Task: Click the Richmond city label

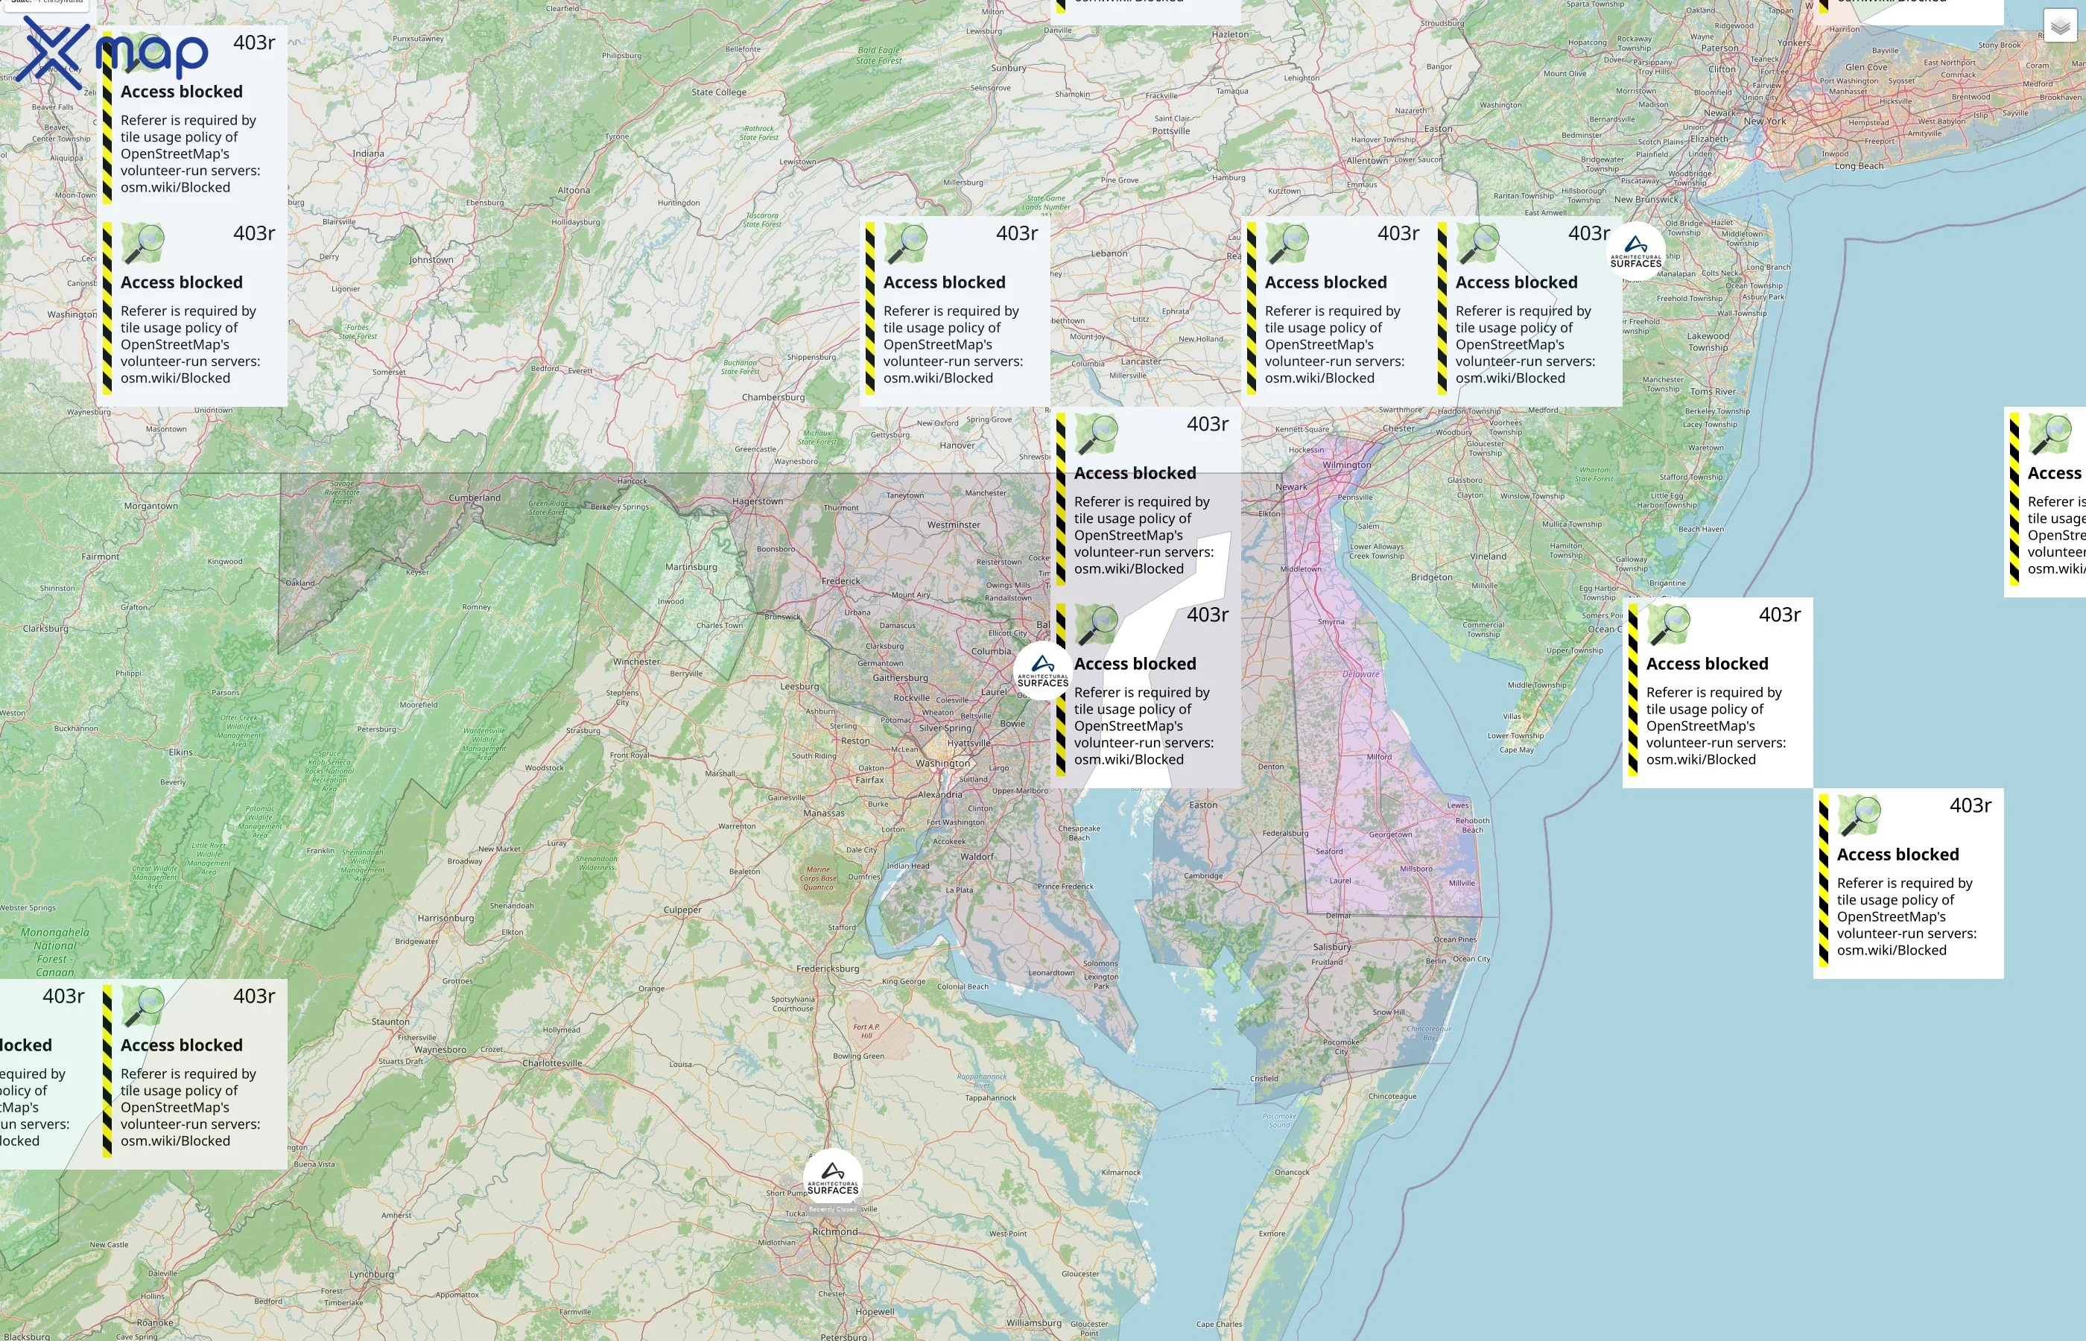Action: click(835, 1231)
